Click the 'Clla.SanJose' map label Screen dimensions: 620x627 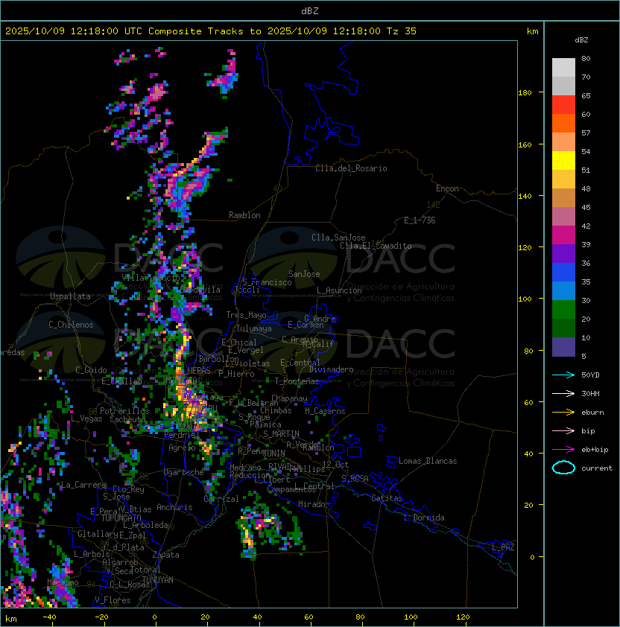[x=338, y=238]
